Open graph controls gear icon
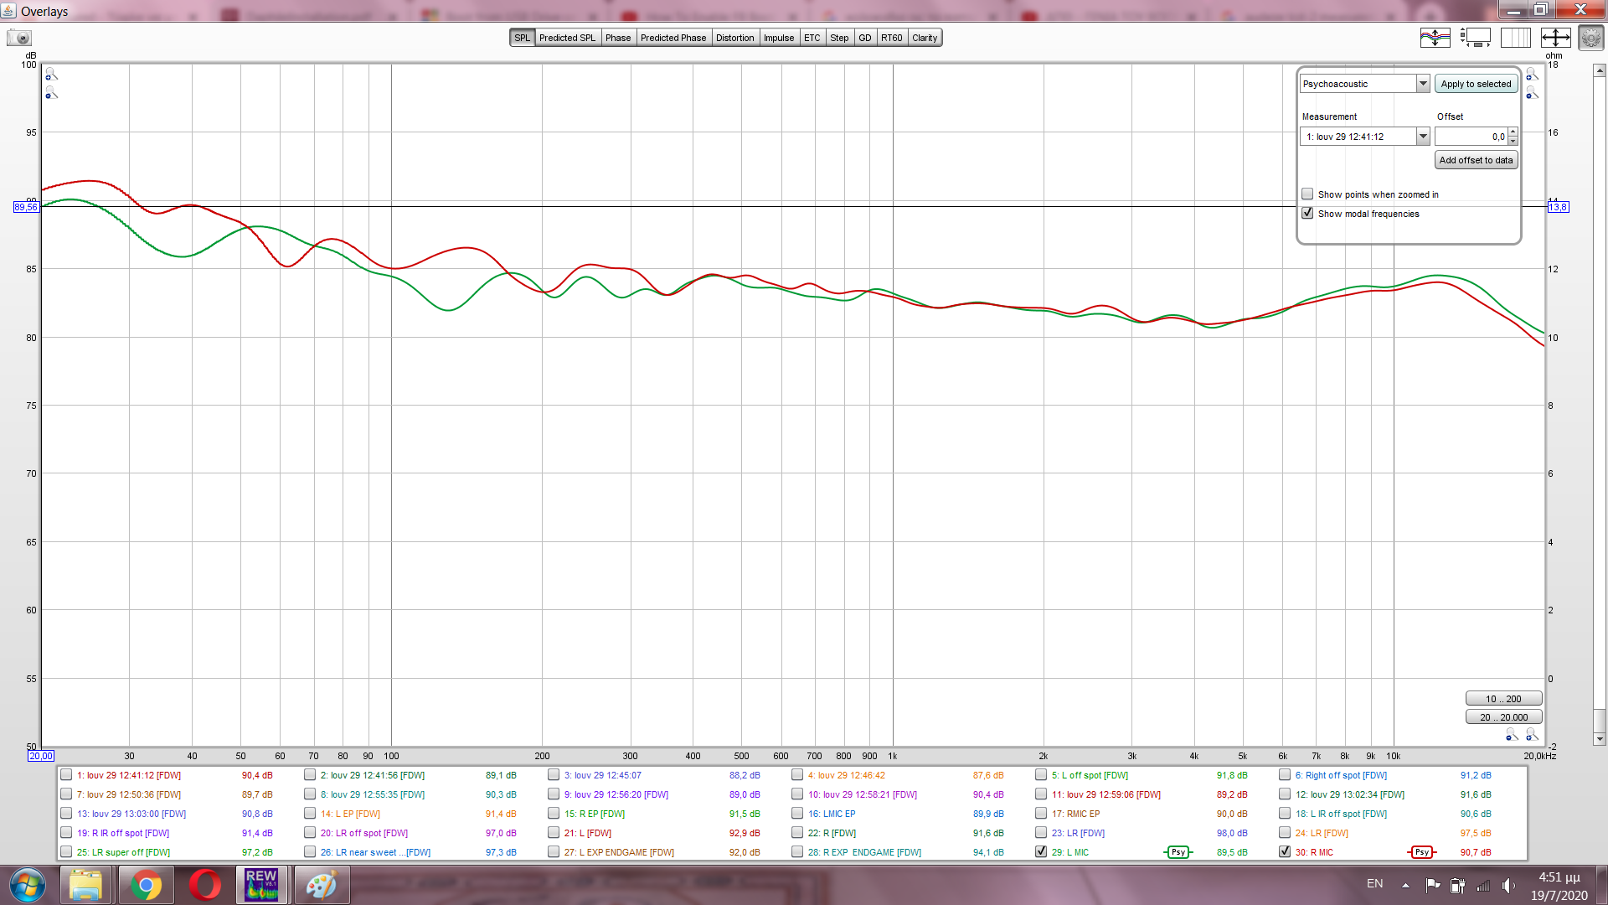Image resolution: width=1608 pixels, height=905 pixels. coord(1590,38)
